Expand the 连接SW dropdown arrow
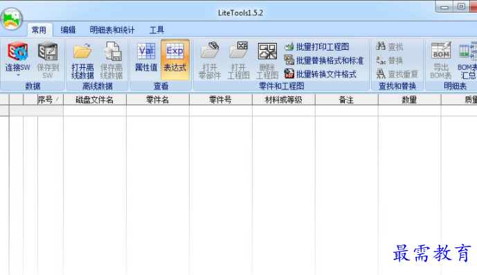Image resolution: width=477 pixels, height=275 pixels. tap(18, 75)
